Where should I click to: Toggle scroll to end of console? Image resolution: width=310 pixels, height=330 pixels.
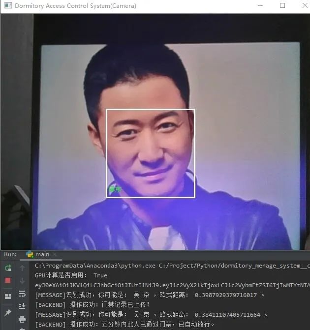22,306
